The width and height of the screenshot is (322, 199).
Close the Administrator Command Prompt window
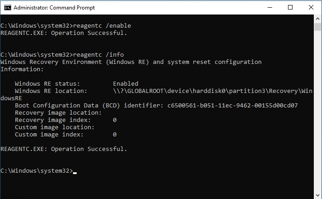pyautogui.click(x=311, y=8)
